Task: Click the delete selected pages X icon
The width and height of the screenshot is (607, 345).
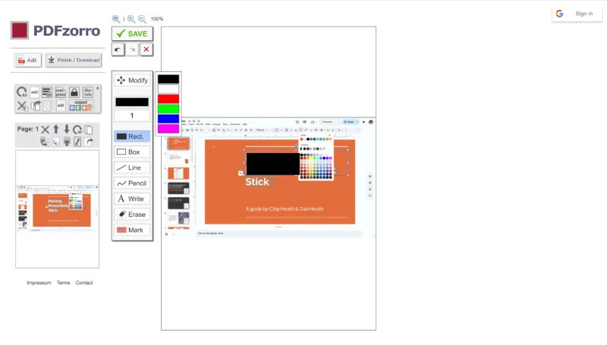Action: point(22,105)
